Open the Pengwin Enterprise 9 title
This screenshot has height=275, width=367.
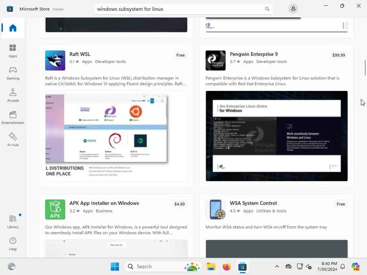[x=254, y=54]
